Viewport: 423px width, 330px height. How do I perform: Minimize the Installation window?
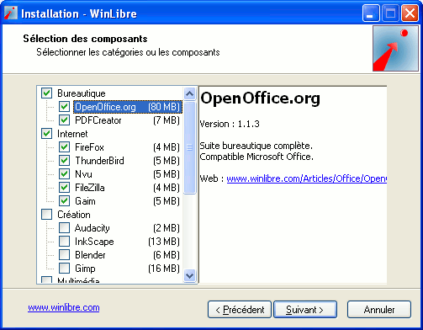[371, 13]
